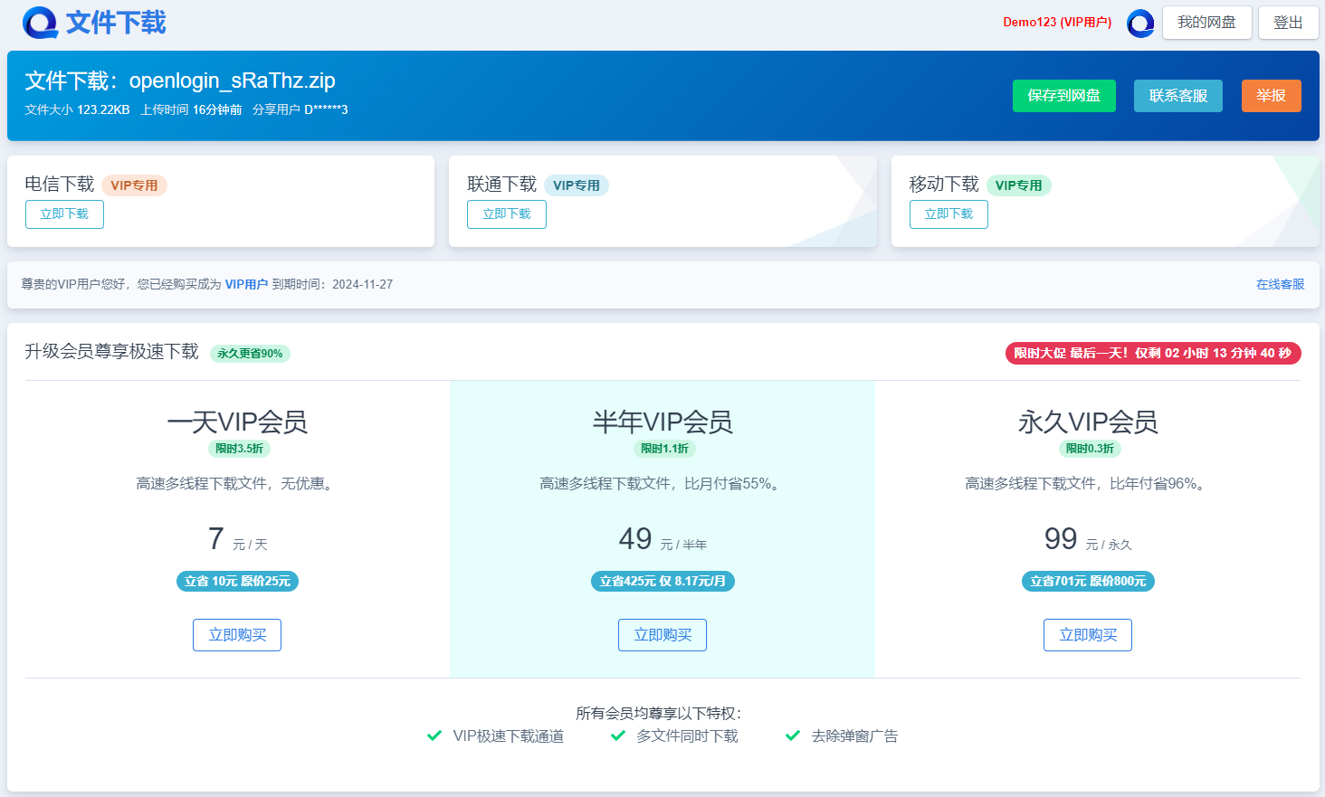
Task: Open the user avatar icon beside Demo123
Action: pyautogui.click(x=1140, y=24)
